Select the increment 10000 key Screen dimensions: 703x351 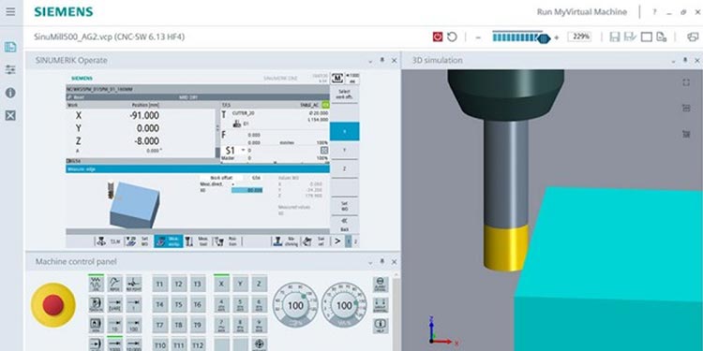[x=134, y=344]
